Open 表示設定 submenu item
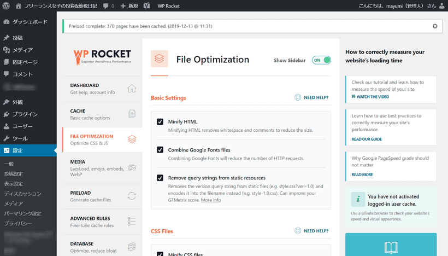The image size is (448, 256). pyautogui.click(x=14, y=184)
